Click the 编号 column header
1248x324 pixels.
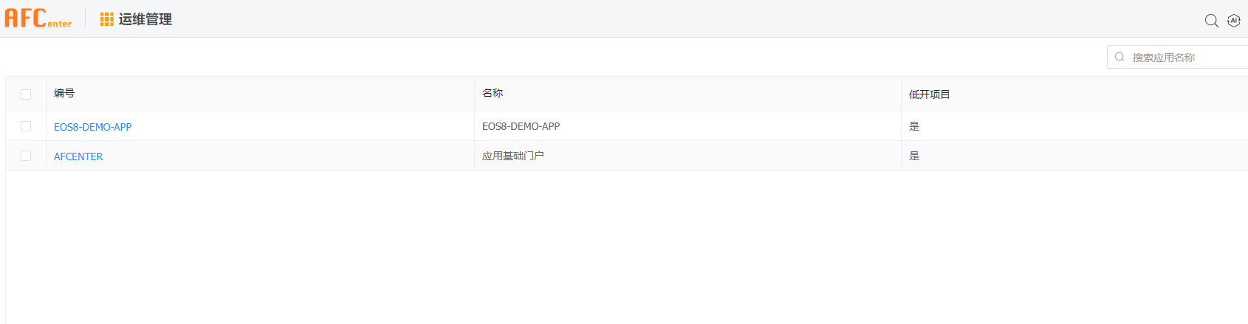coord(64,94)
